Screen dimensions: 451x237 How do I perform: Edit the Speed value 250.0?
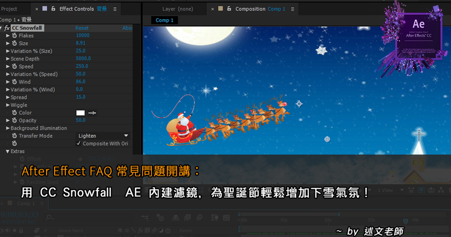point(82,66)
